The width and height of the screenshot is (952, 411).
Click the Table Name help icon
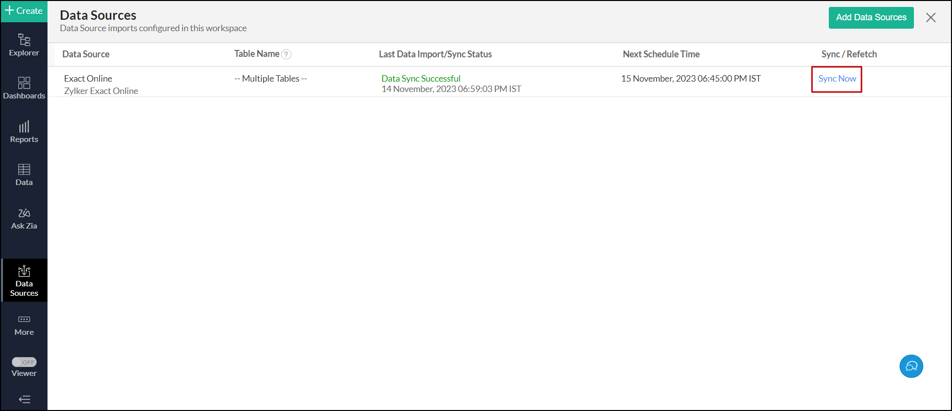[x=286, y=54]
